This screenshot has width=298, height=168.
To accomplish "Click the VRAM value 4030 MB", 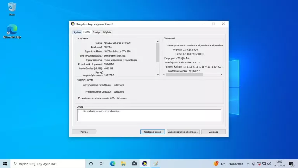I will point(109,69).
